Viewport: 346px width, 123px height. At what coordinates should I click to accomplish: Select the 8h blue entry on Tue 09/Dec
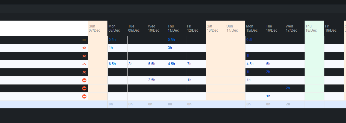[131, 64]
